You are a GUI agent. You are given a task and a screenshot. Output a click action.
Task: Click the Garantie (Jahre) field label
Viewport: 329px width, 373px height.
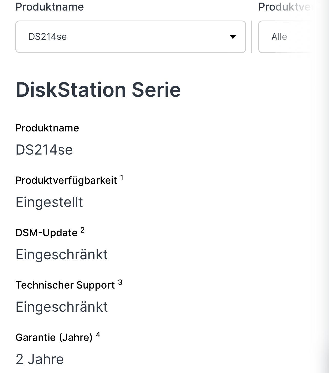click(54, 338)
